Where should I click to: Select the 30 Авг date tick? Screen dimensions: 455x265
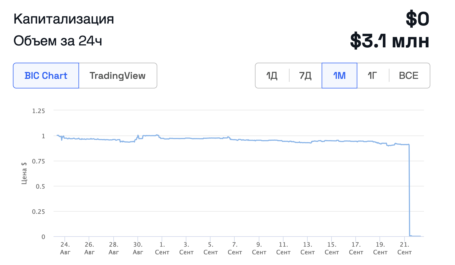(x=138, y=248)
